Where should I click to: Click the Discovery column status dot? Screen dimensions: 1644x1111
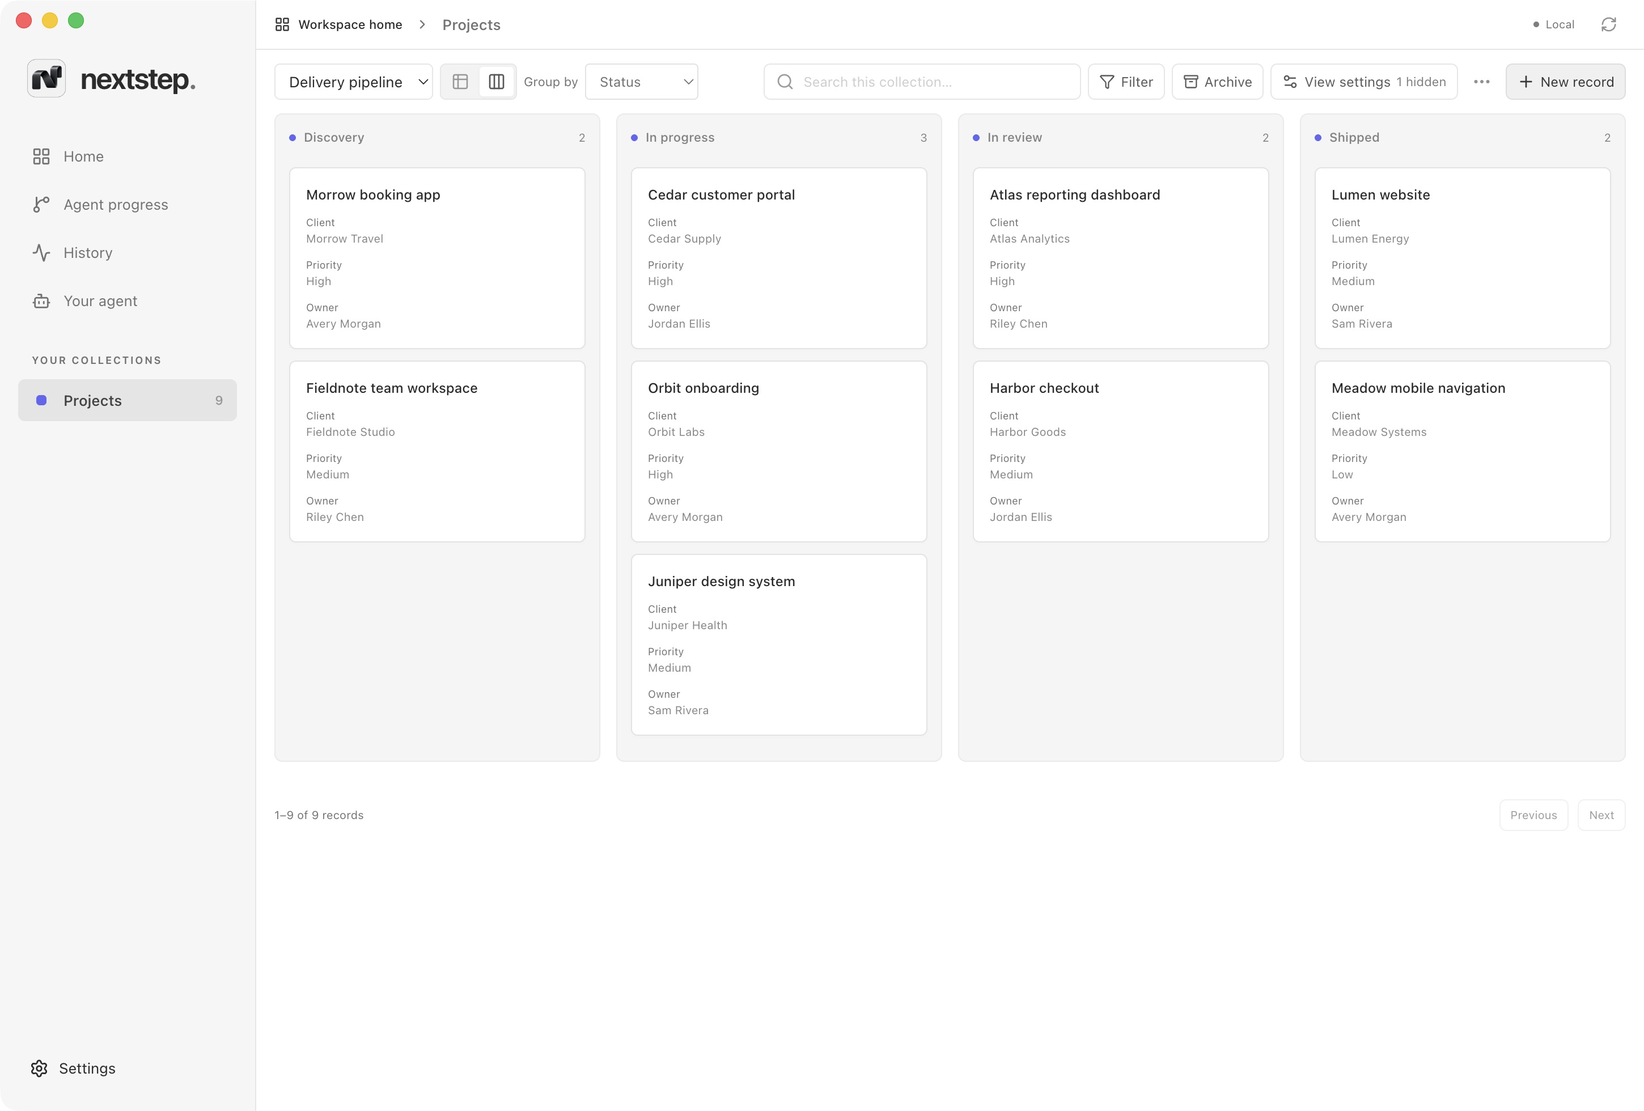pos(292,137)
